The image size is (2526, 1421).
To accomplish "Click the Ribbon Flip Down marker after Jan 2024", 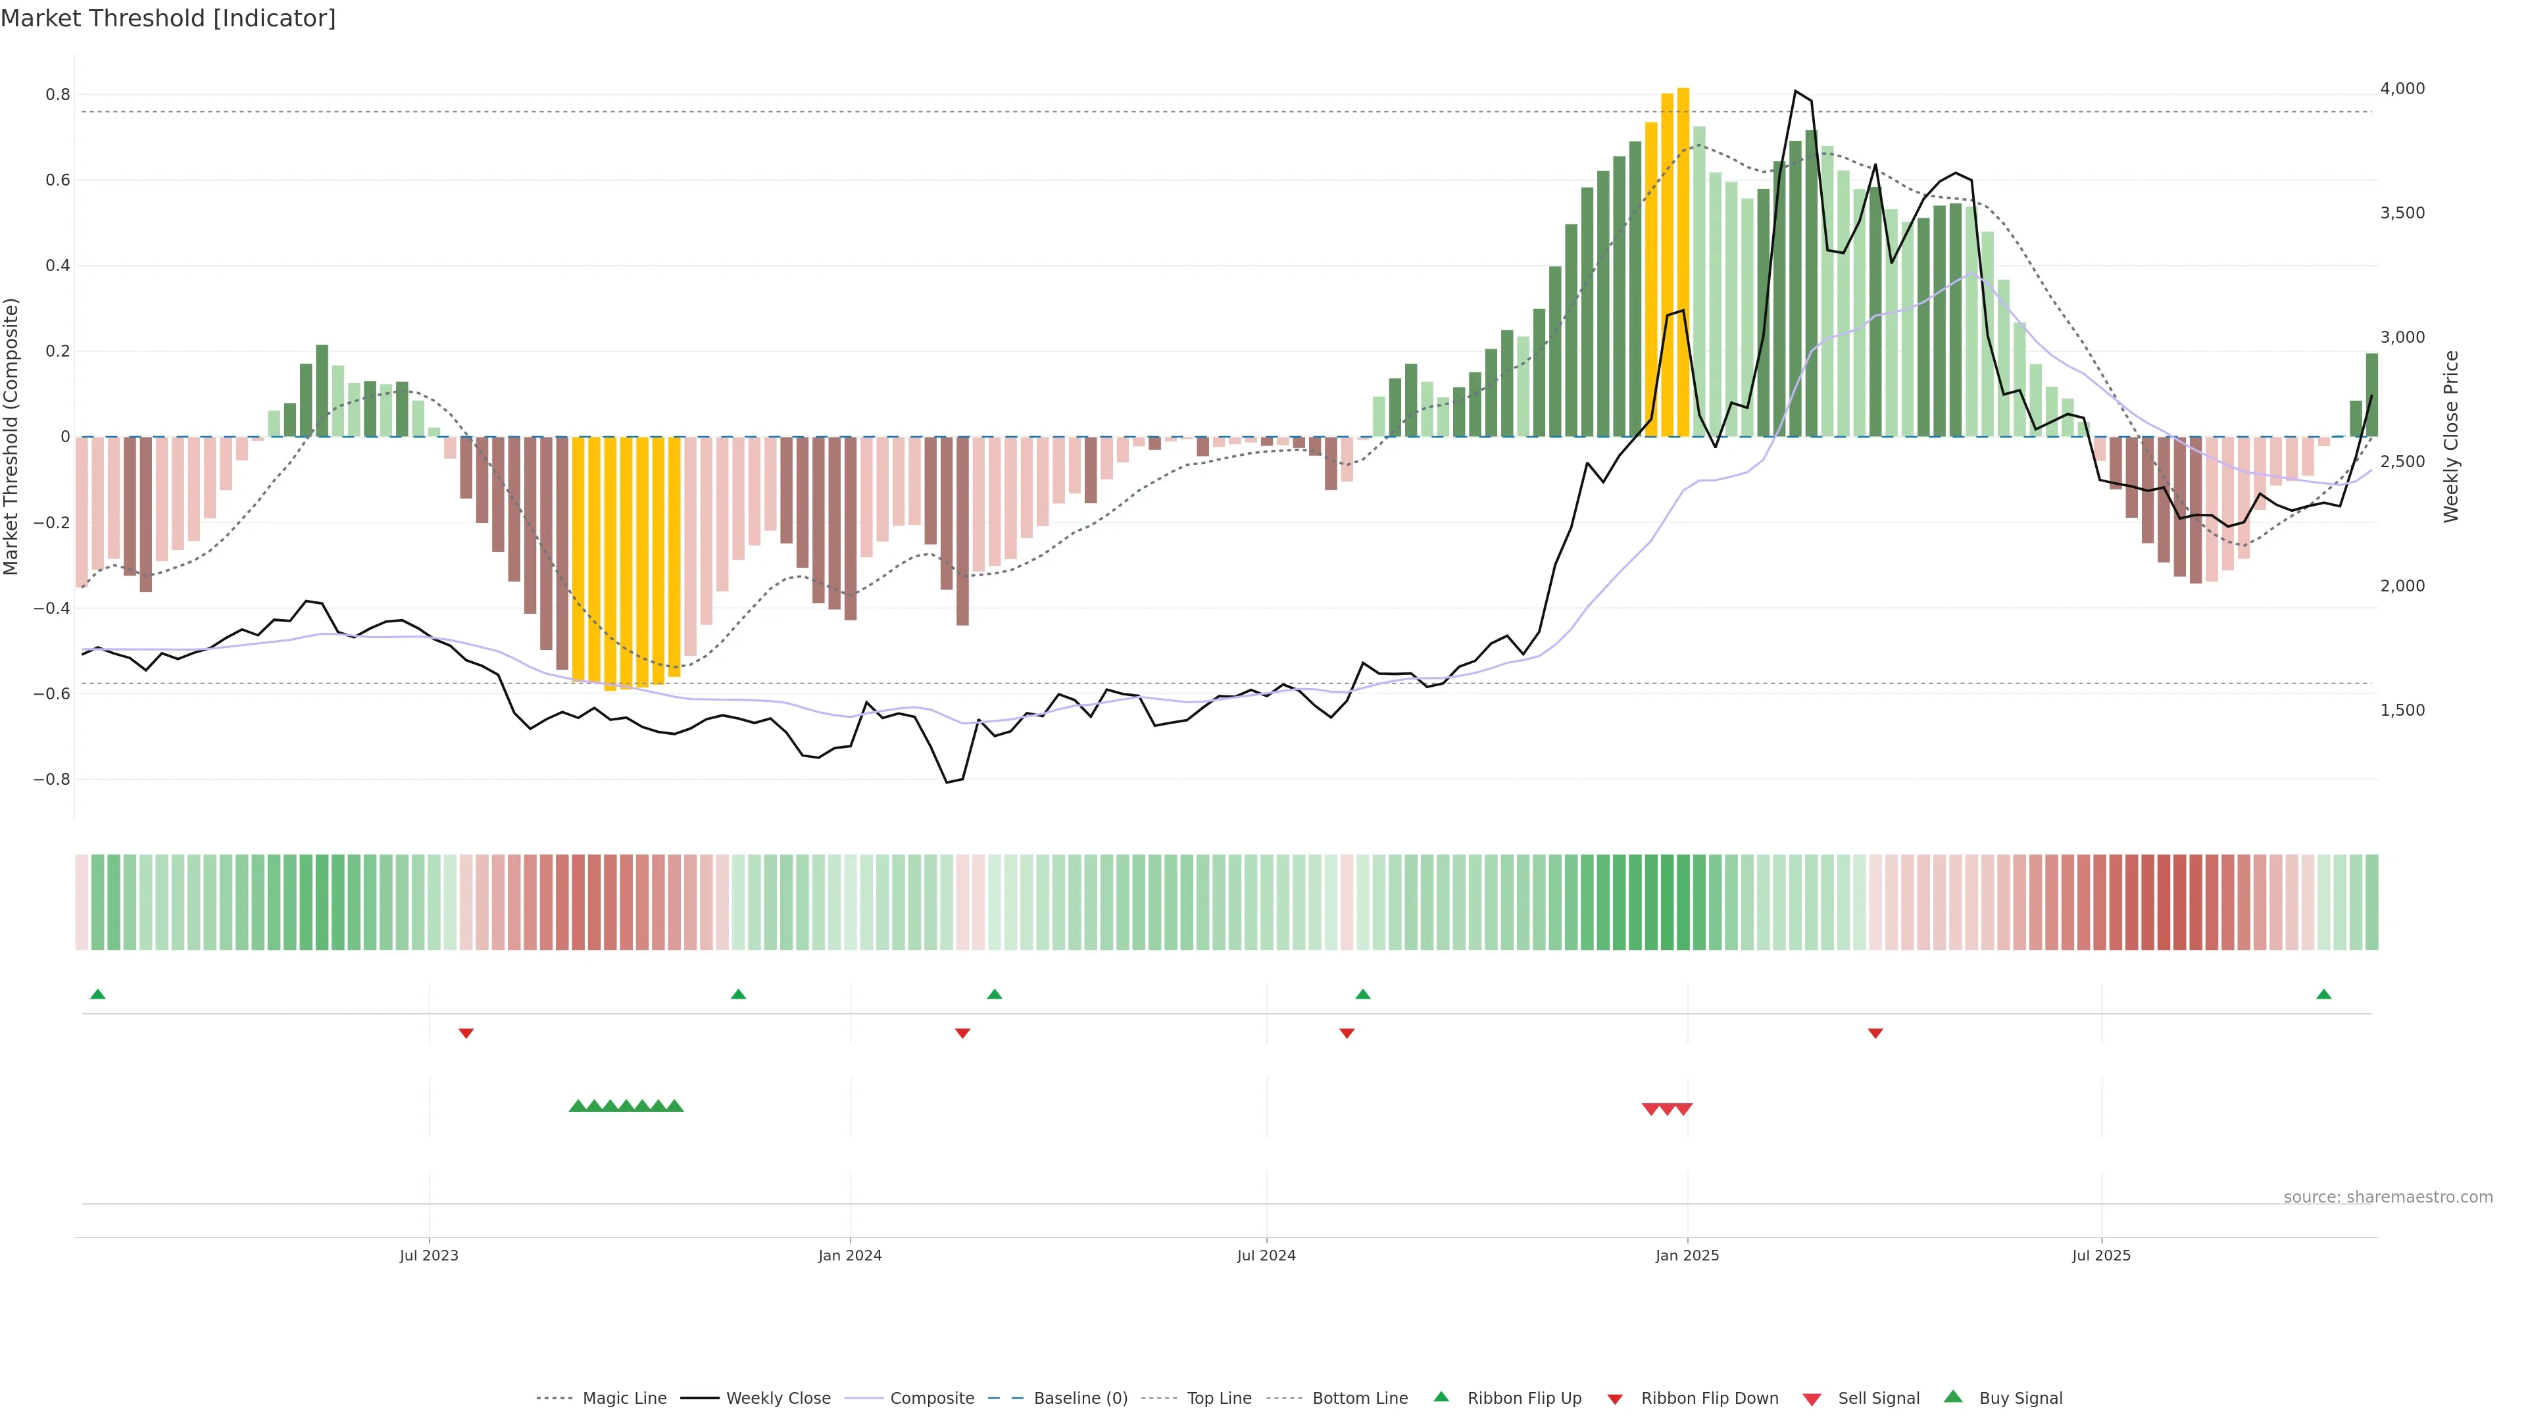I will (x=963, y=1034).
